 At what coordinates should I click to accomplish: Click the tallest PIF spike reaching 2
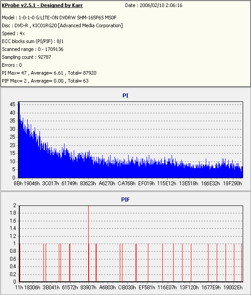88,244
